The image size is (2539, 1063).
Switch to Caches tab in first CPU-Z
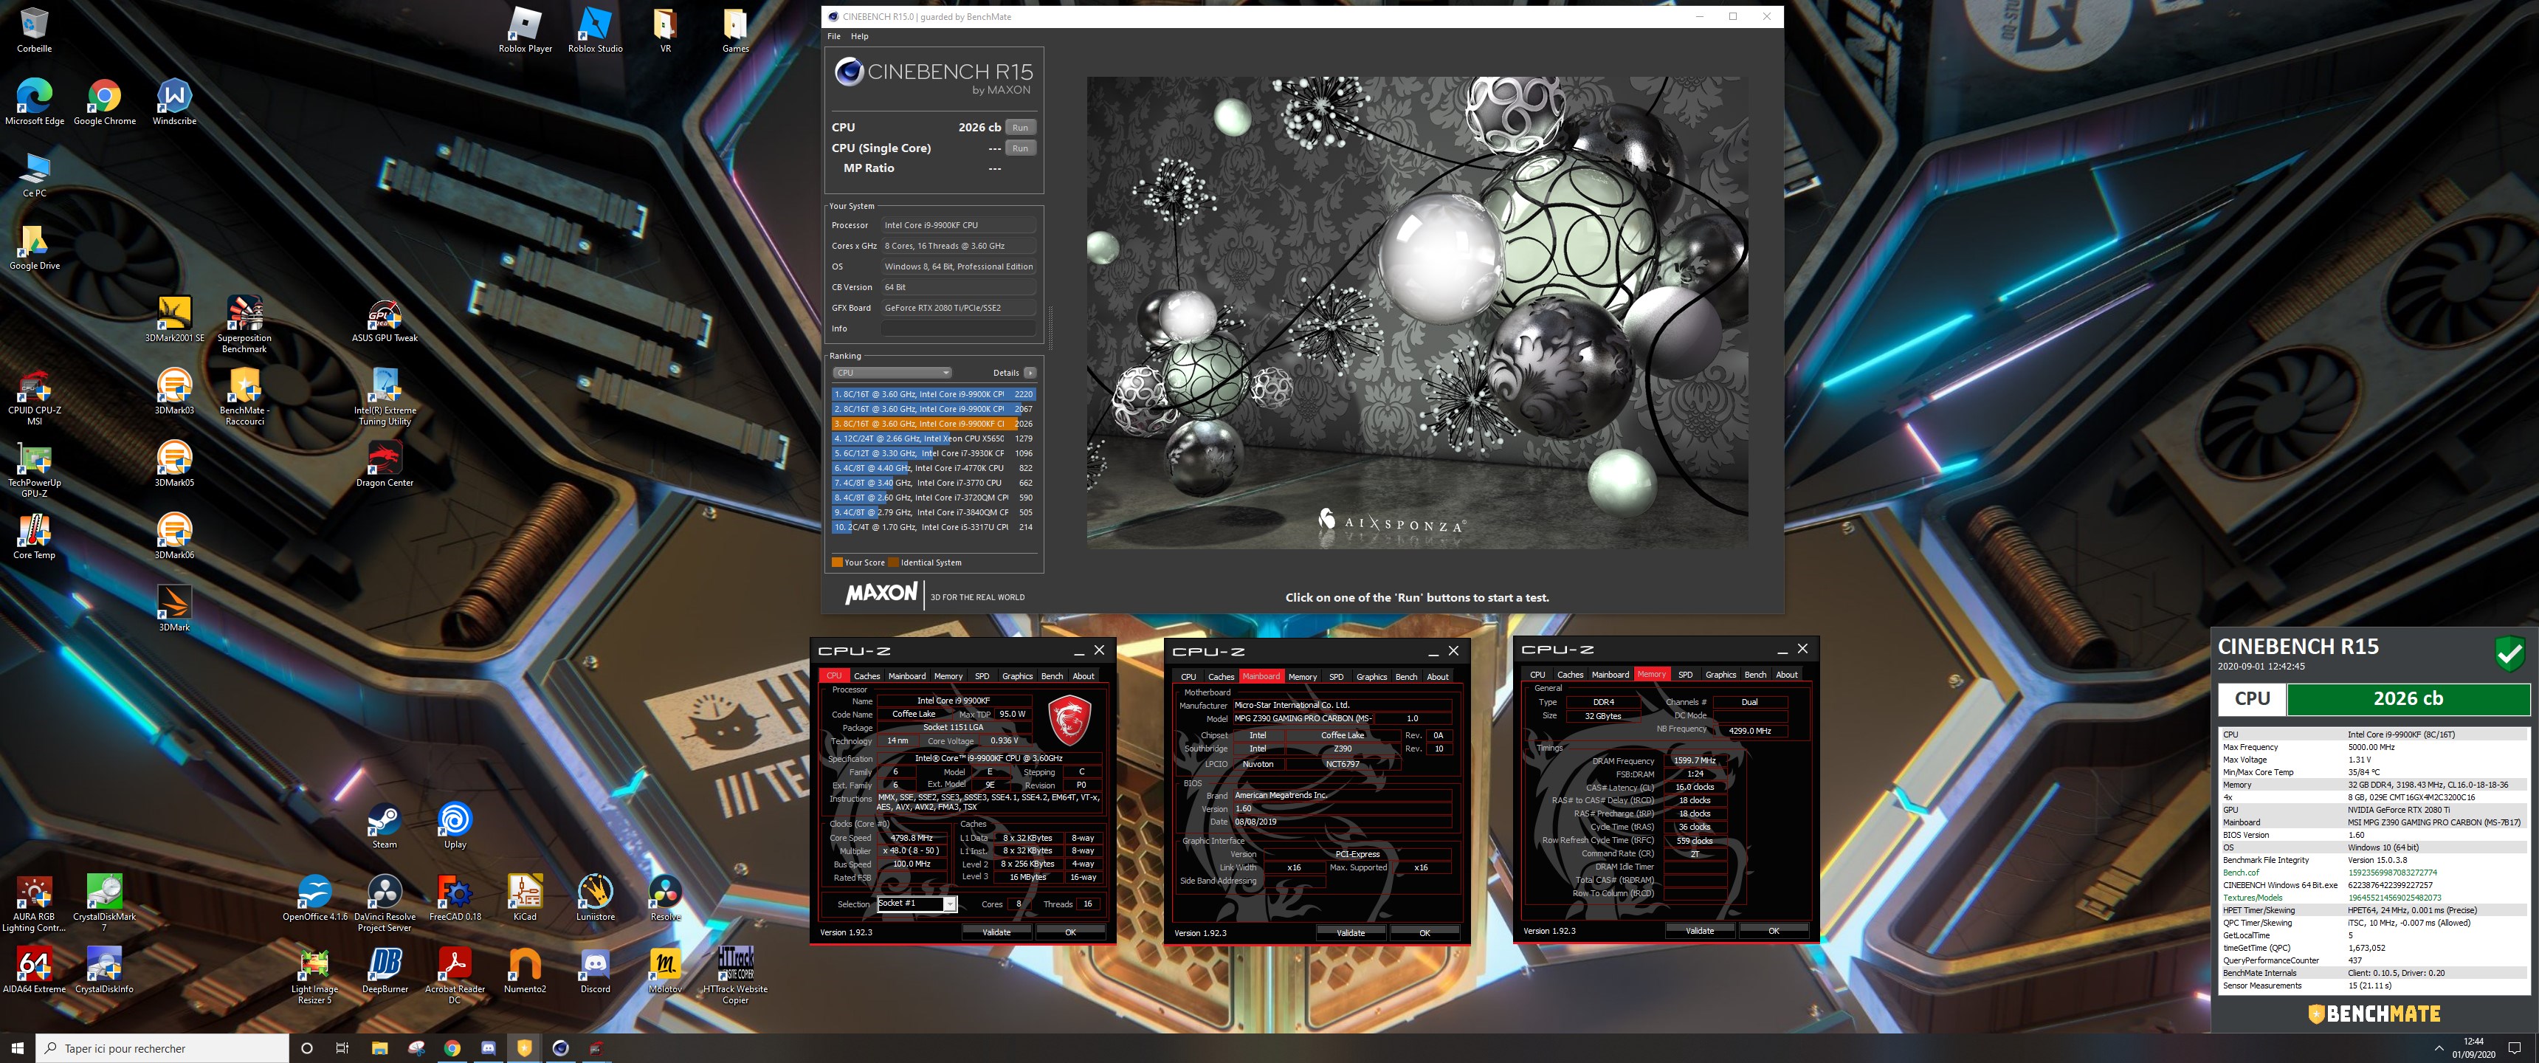(867, 675)
